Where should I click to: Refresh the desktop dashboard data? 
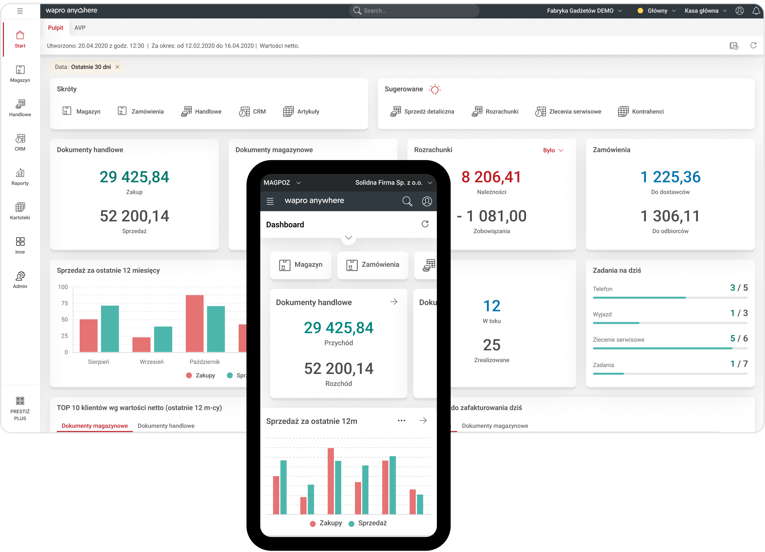tap(753, 46)
